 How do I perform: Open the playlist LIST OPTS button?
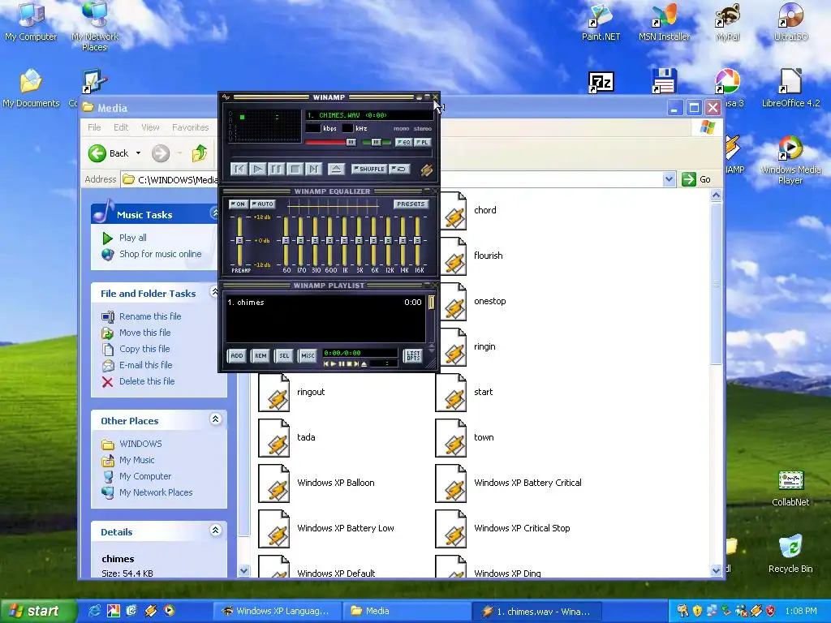pyautogui.click(x=413, y=355)
